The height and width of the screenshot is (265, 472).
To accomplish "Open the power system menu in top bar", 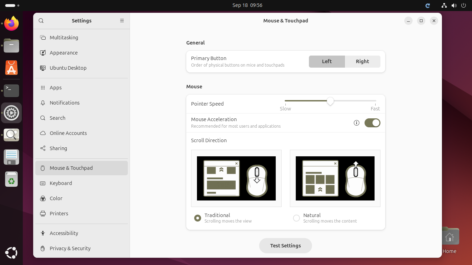I will pyautogui.click(x=463, y=6).
